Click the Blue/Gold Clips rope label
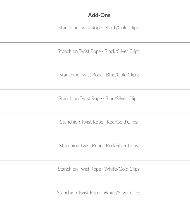Viewport: 190px width, 205px height. pyautogui.click(x=99, y=75)
